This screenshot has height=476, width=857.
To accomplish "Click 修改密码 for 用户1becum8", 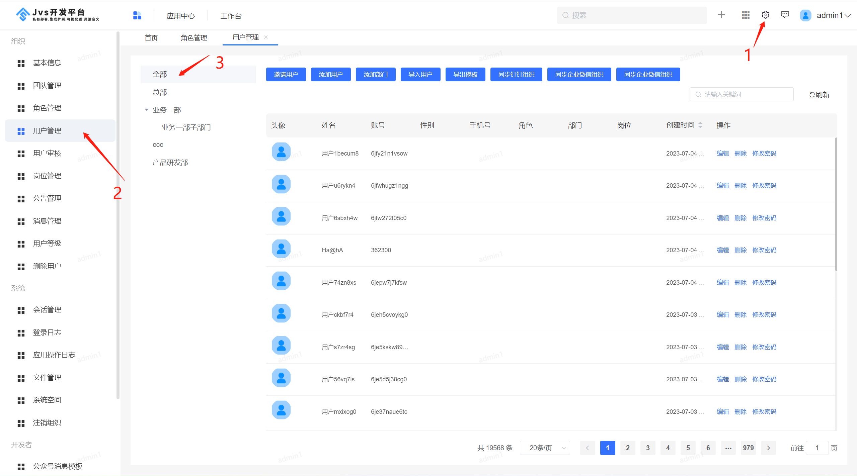I will [764, 154].
